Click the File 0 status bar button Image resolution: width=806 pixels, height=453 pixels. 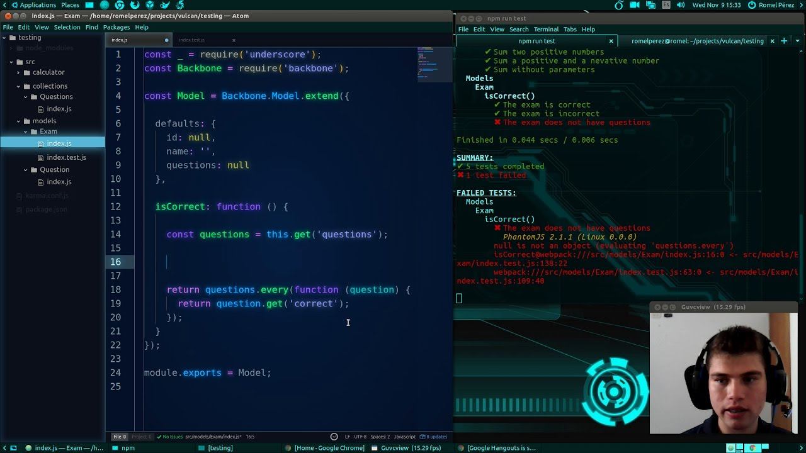click(120, 437)
